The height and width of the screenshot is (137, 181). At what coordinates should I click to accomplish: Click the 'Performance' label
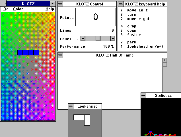(x=73, y=47)
